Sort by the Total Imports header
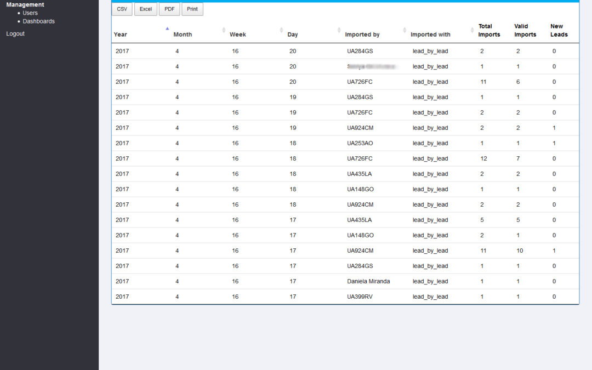This screenshot has width=592, height=370. 489,30
